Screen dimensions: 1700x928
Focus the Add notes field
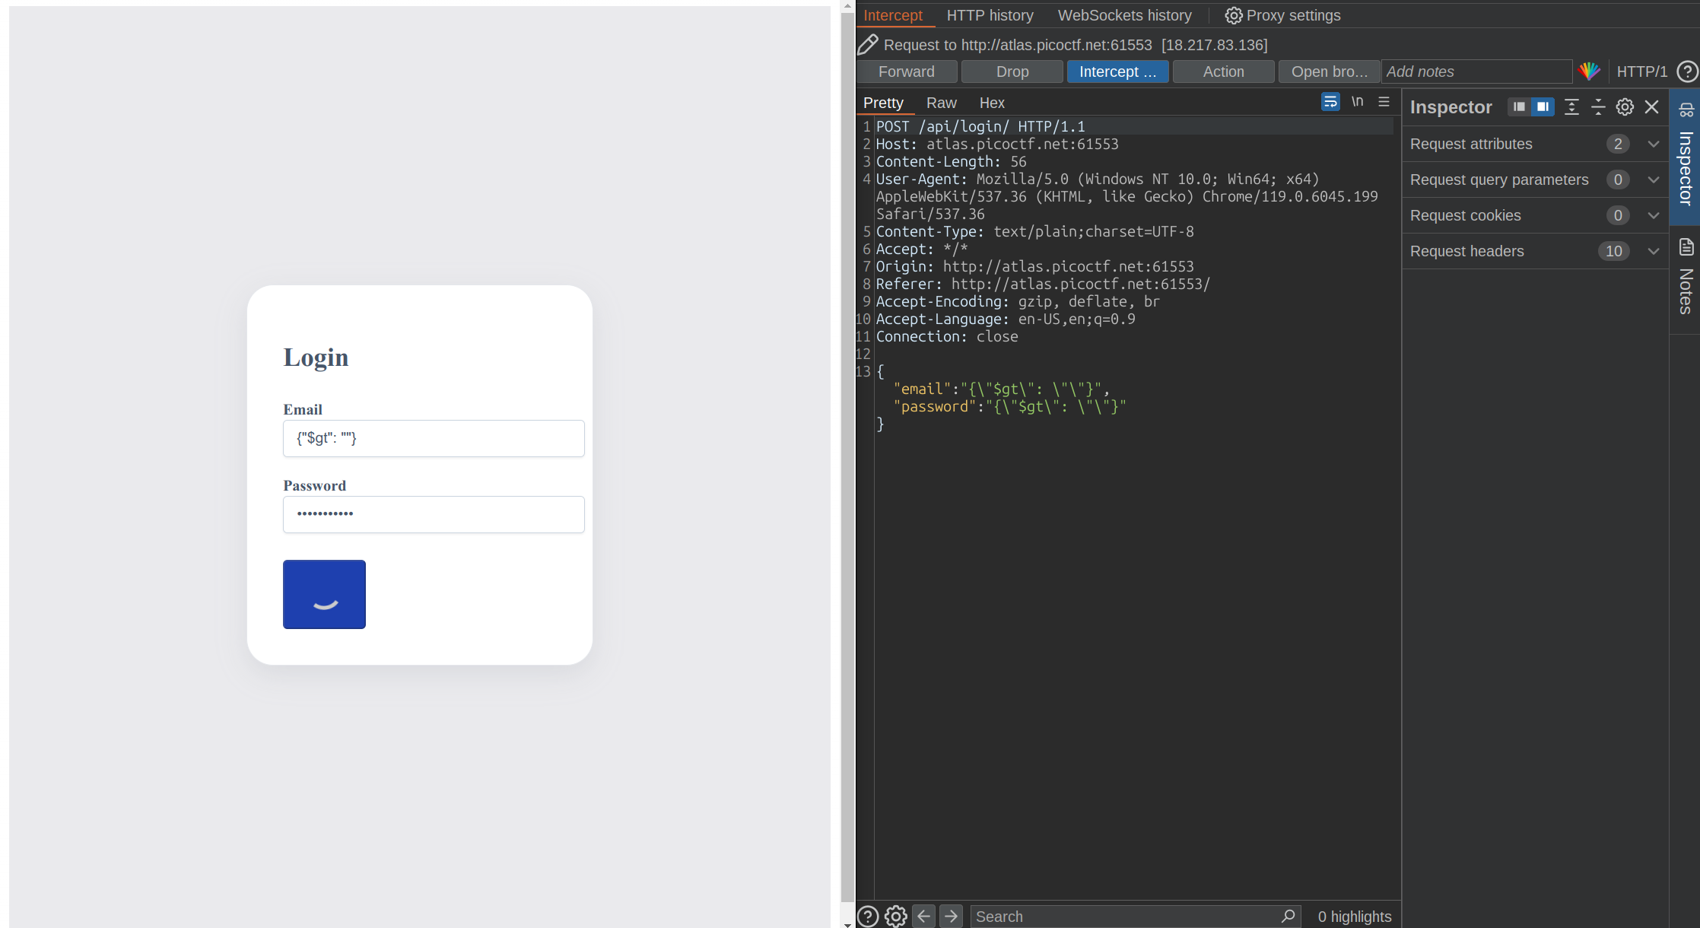pyautogui.click(x=1476, y=72)
